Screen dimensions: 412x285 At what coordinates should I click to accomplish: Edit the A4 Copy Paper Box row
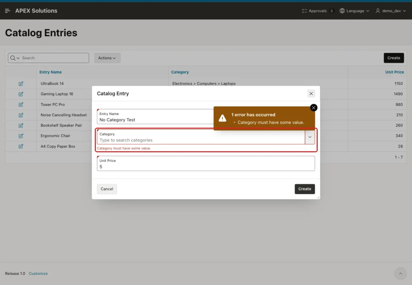click(21, 146)
